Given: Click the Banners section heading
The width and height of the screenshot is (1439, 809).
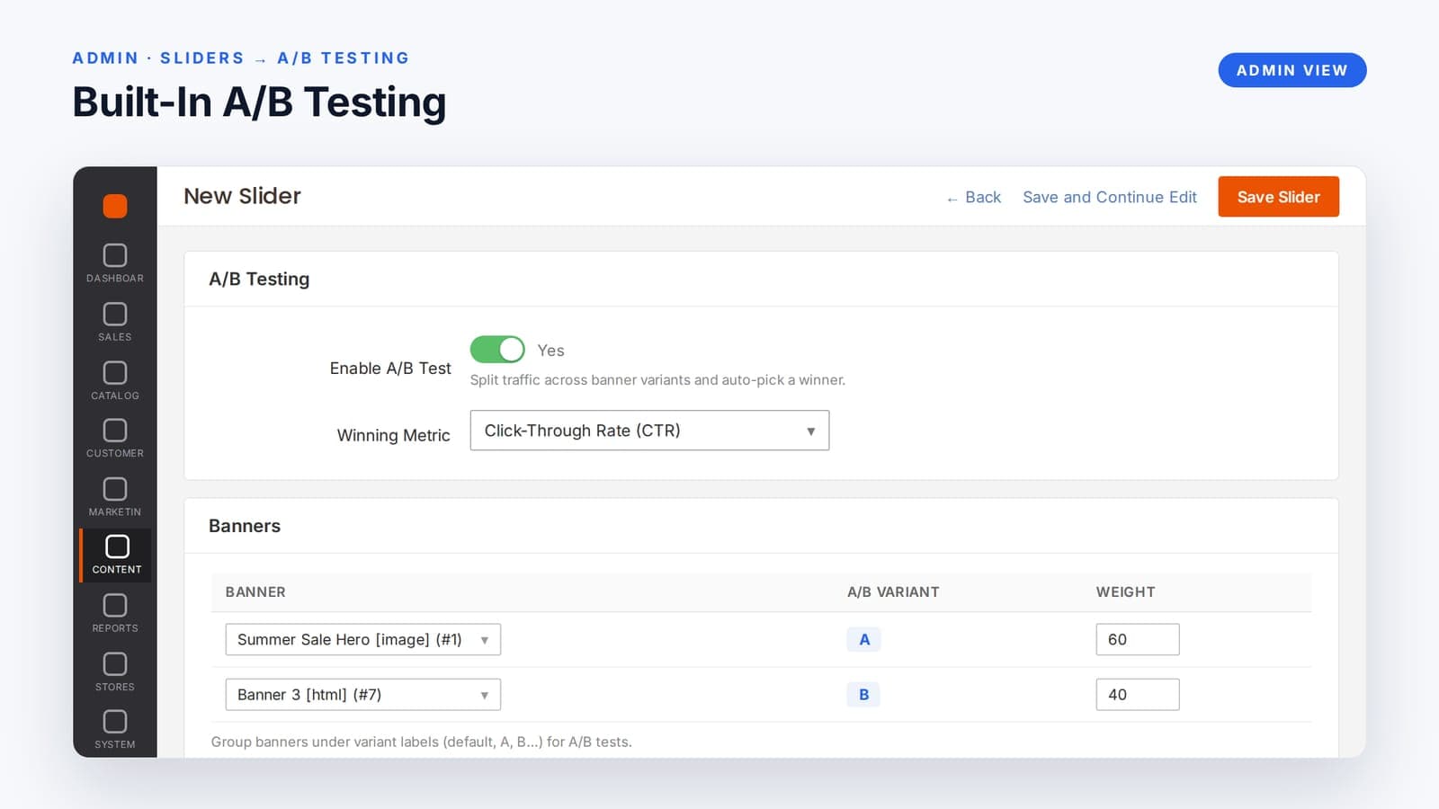Looking at the screenshot, I should coord(245,526).
